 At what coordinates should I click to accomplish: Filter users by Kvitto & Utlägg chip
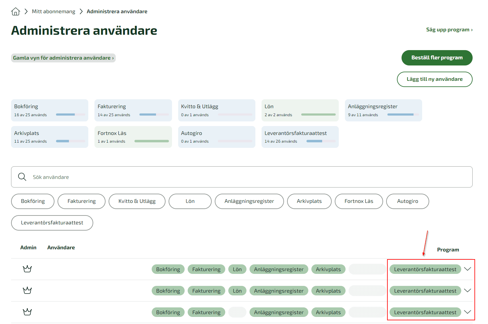137,201
